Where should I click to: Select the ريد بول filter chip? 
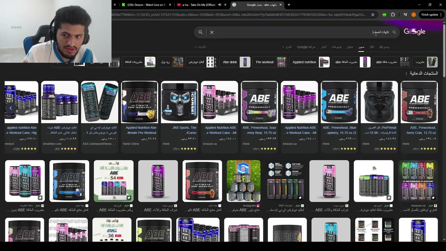point(171,62)
